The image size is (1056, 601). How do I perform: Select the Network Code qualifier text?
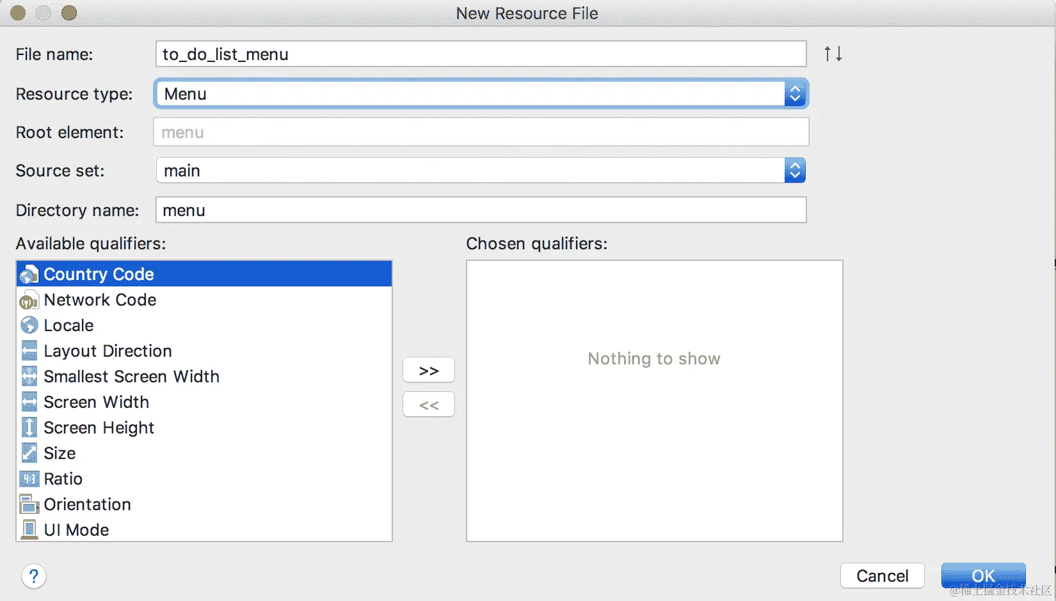(x=100, y=300)
